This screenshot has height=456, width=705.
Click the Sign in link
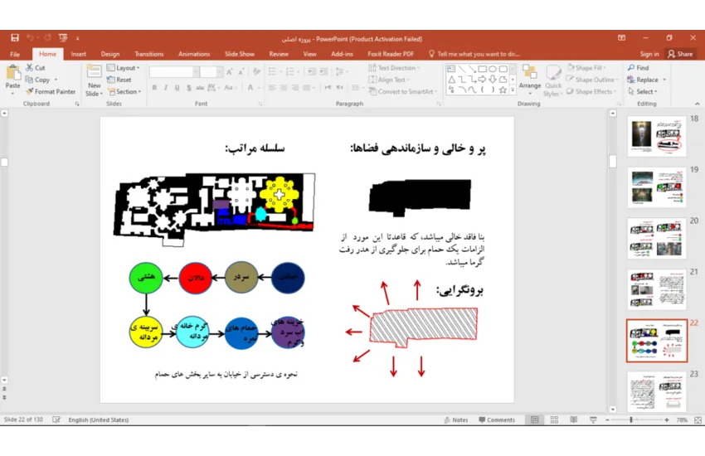point(649,54)
